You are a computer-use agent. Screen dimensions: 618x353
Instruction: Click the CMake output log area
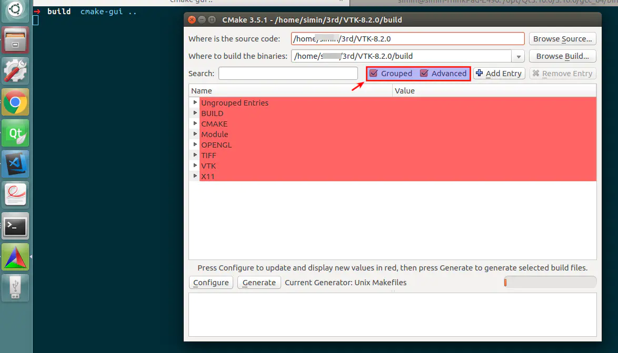point(393,315)
